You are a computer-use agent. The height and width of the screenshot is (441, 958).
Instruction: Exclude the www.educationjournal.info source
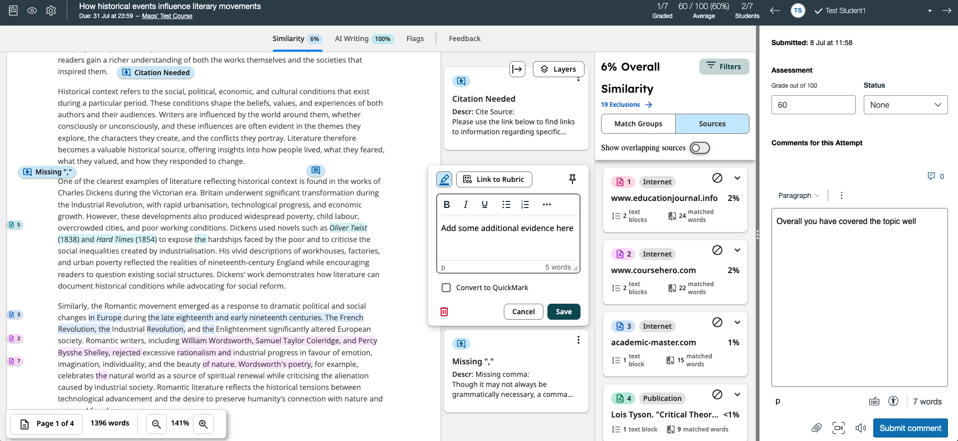[x=717, y=178]
